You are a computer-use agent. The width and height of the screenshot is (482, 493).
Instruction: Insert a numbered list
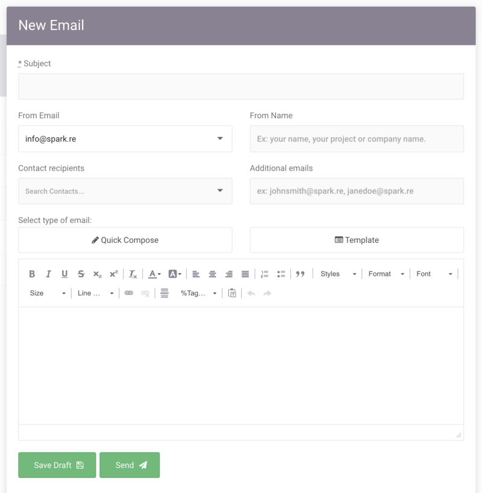pos(264,274)
